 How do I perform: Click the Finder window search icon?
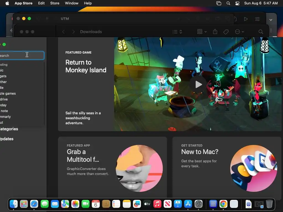(x=261, y=32)
